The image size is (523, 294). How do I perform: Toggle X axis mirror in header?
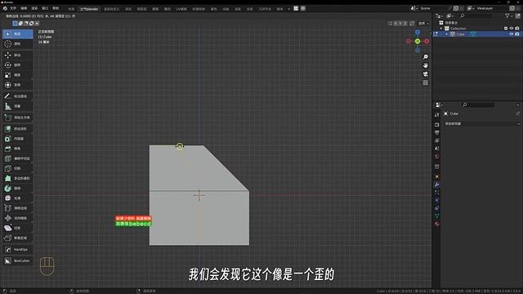pos(396,24)
